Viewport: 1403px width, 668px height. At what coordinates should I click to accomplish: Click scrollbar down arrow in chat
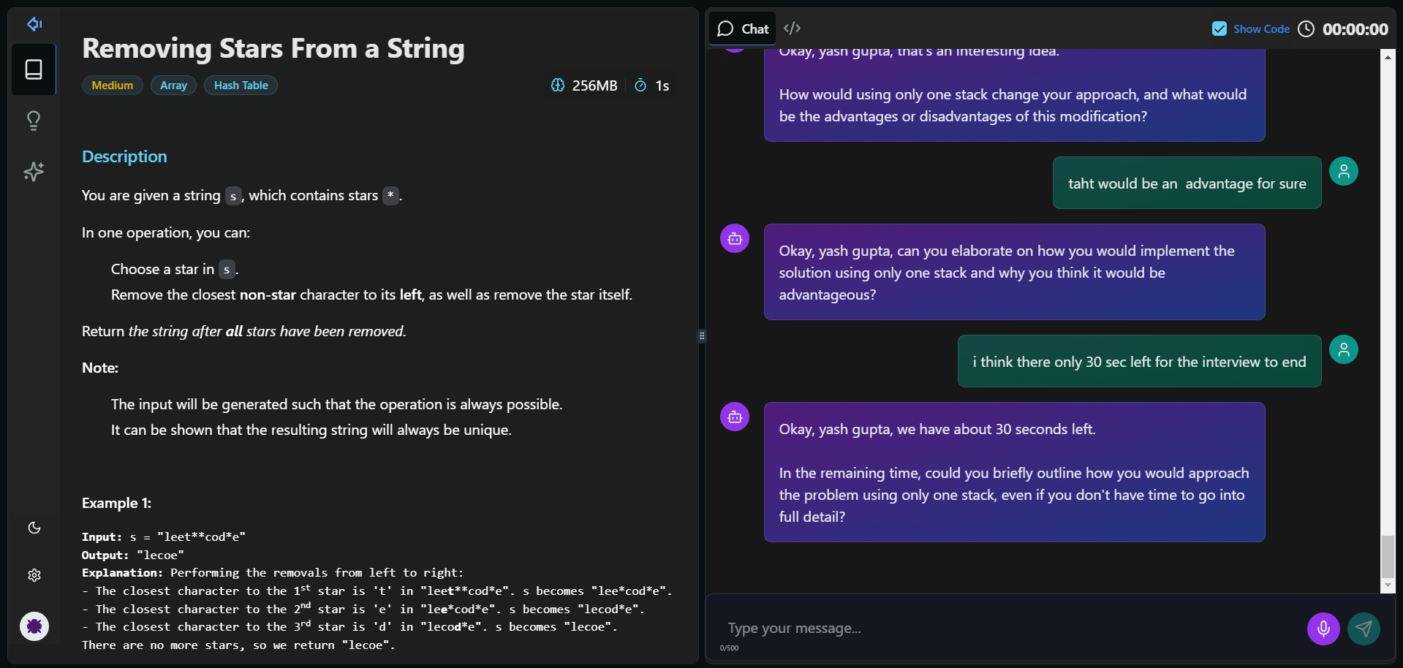[x=1387, y=585]
